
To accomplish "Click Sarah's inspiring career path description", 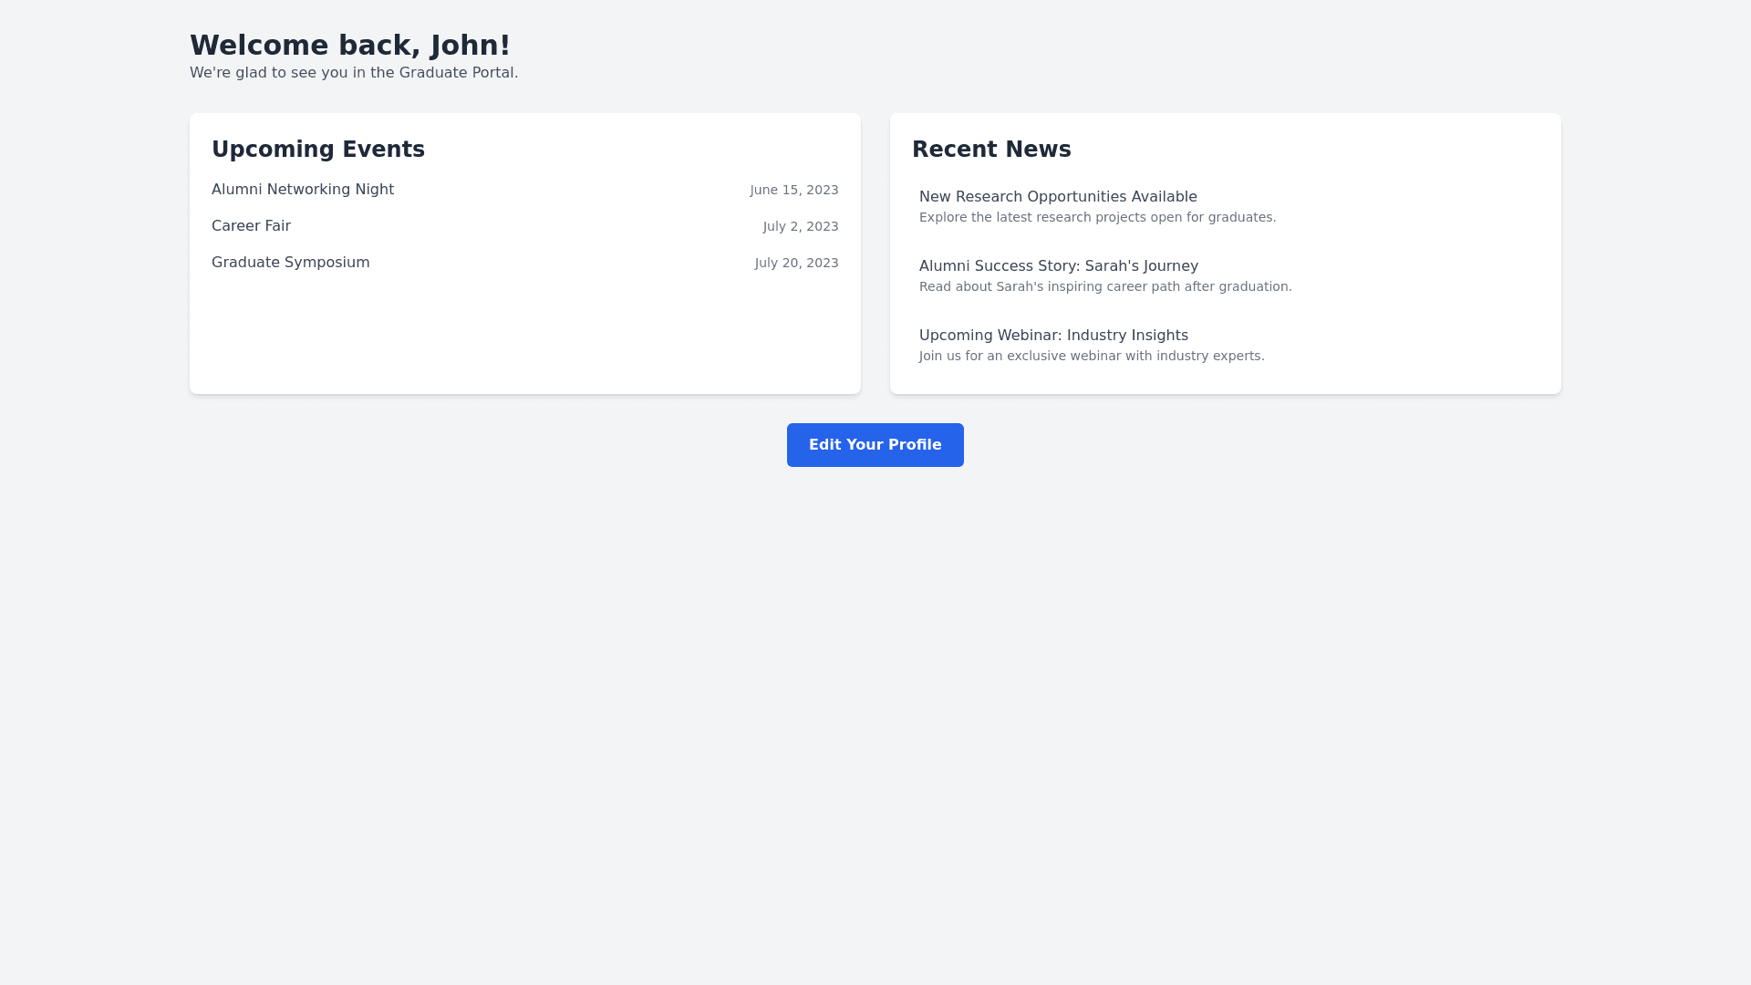I will (1104, 287).
